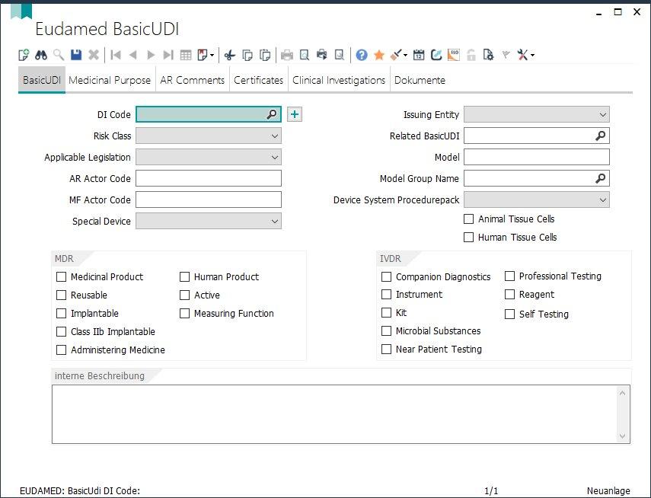Toggle the Near Patient Testing checkbox
The height and width of the screenshot is (498, 651).
[x=386, y=349]
